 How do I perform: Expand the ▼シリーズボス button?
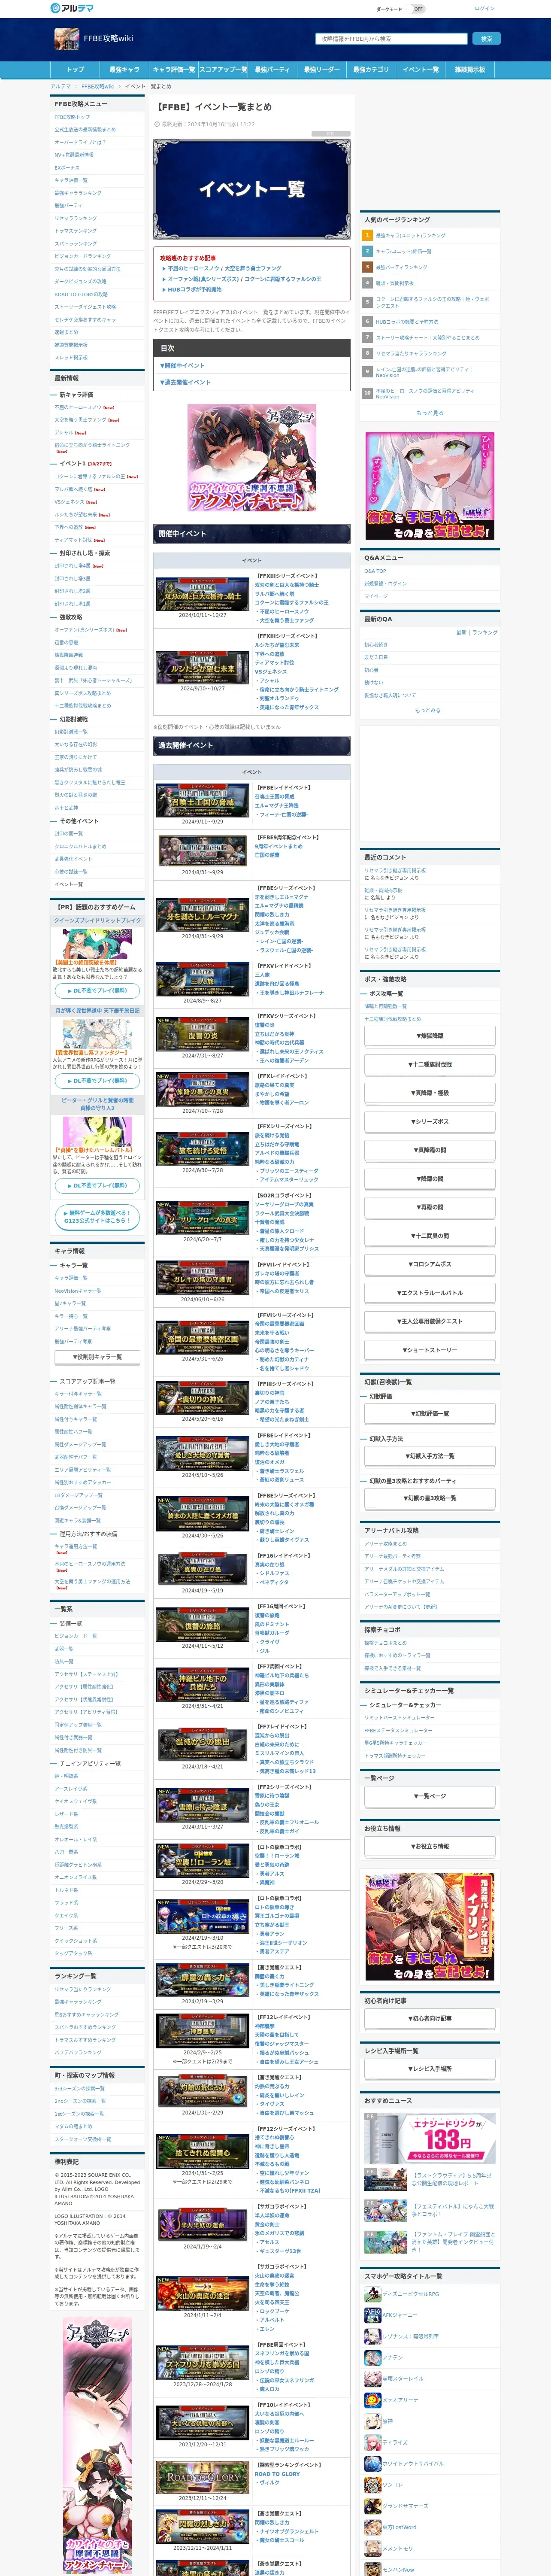(x=430, y=1121)
